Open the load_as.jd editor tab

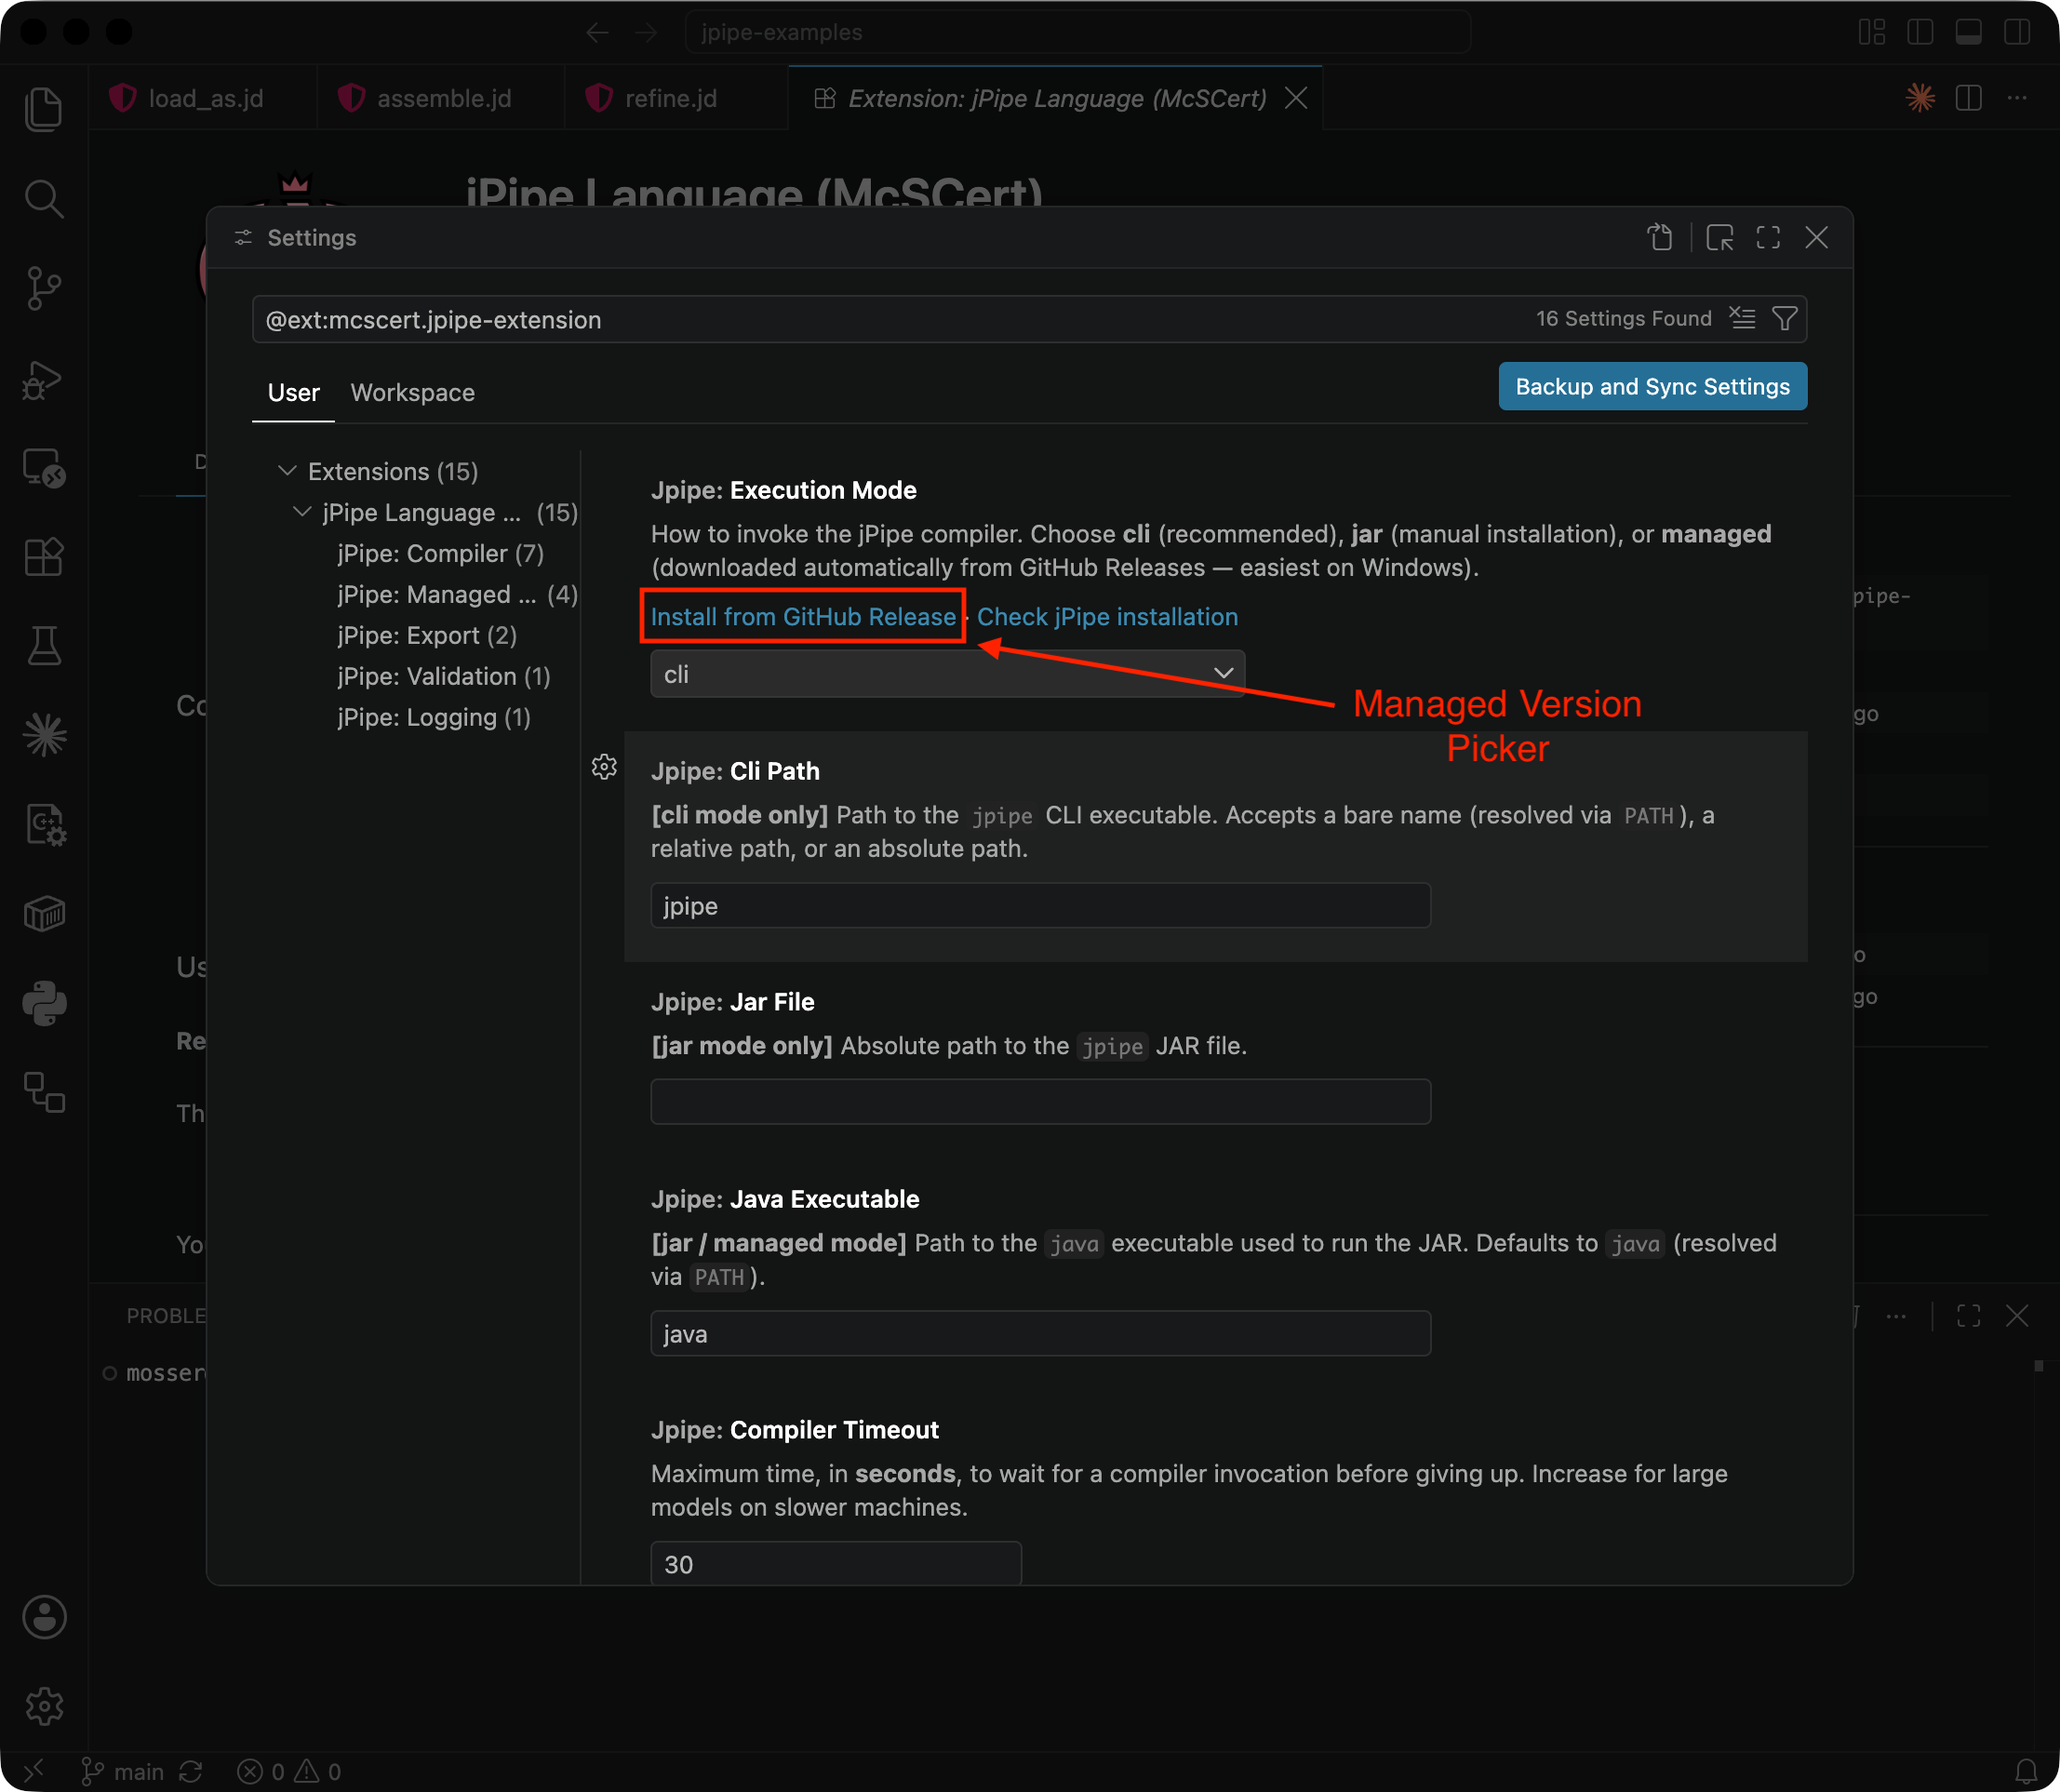tap(202, 98)
